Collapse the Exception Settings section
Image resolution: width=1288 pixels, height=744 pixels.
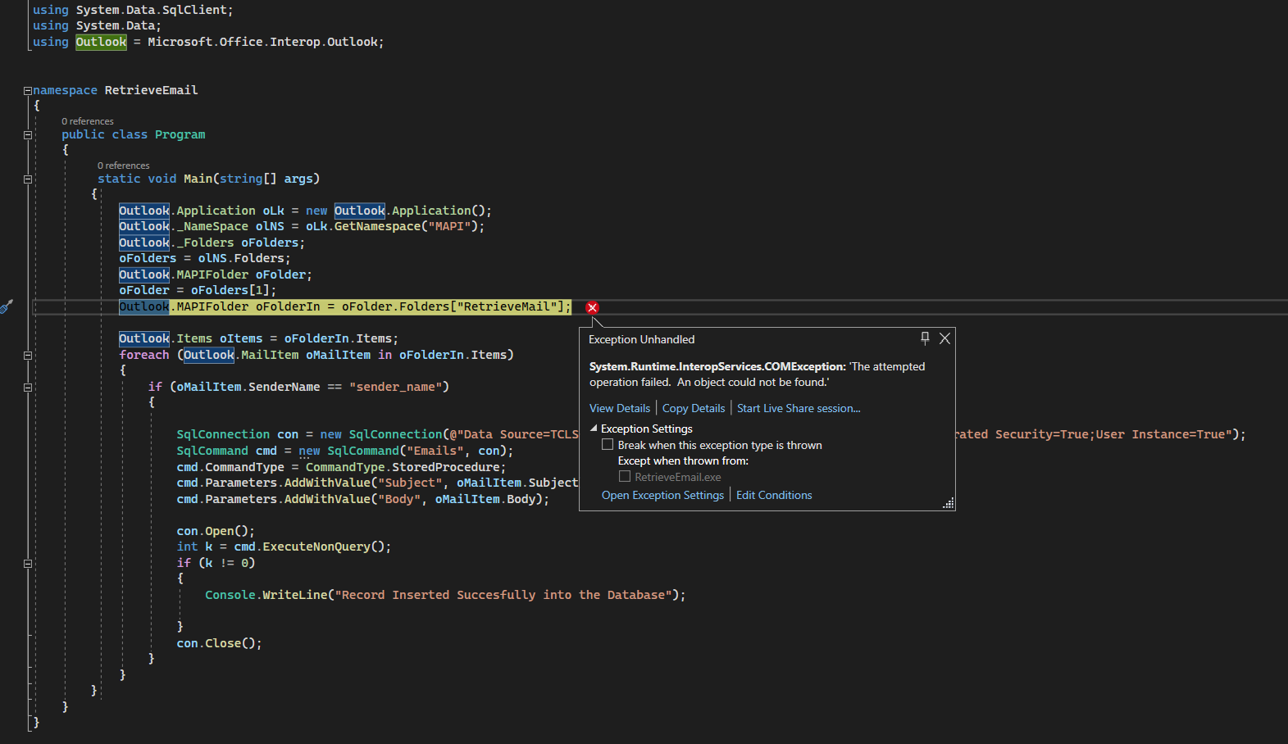(x=594, y=428)
